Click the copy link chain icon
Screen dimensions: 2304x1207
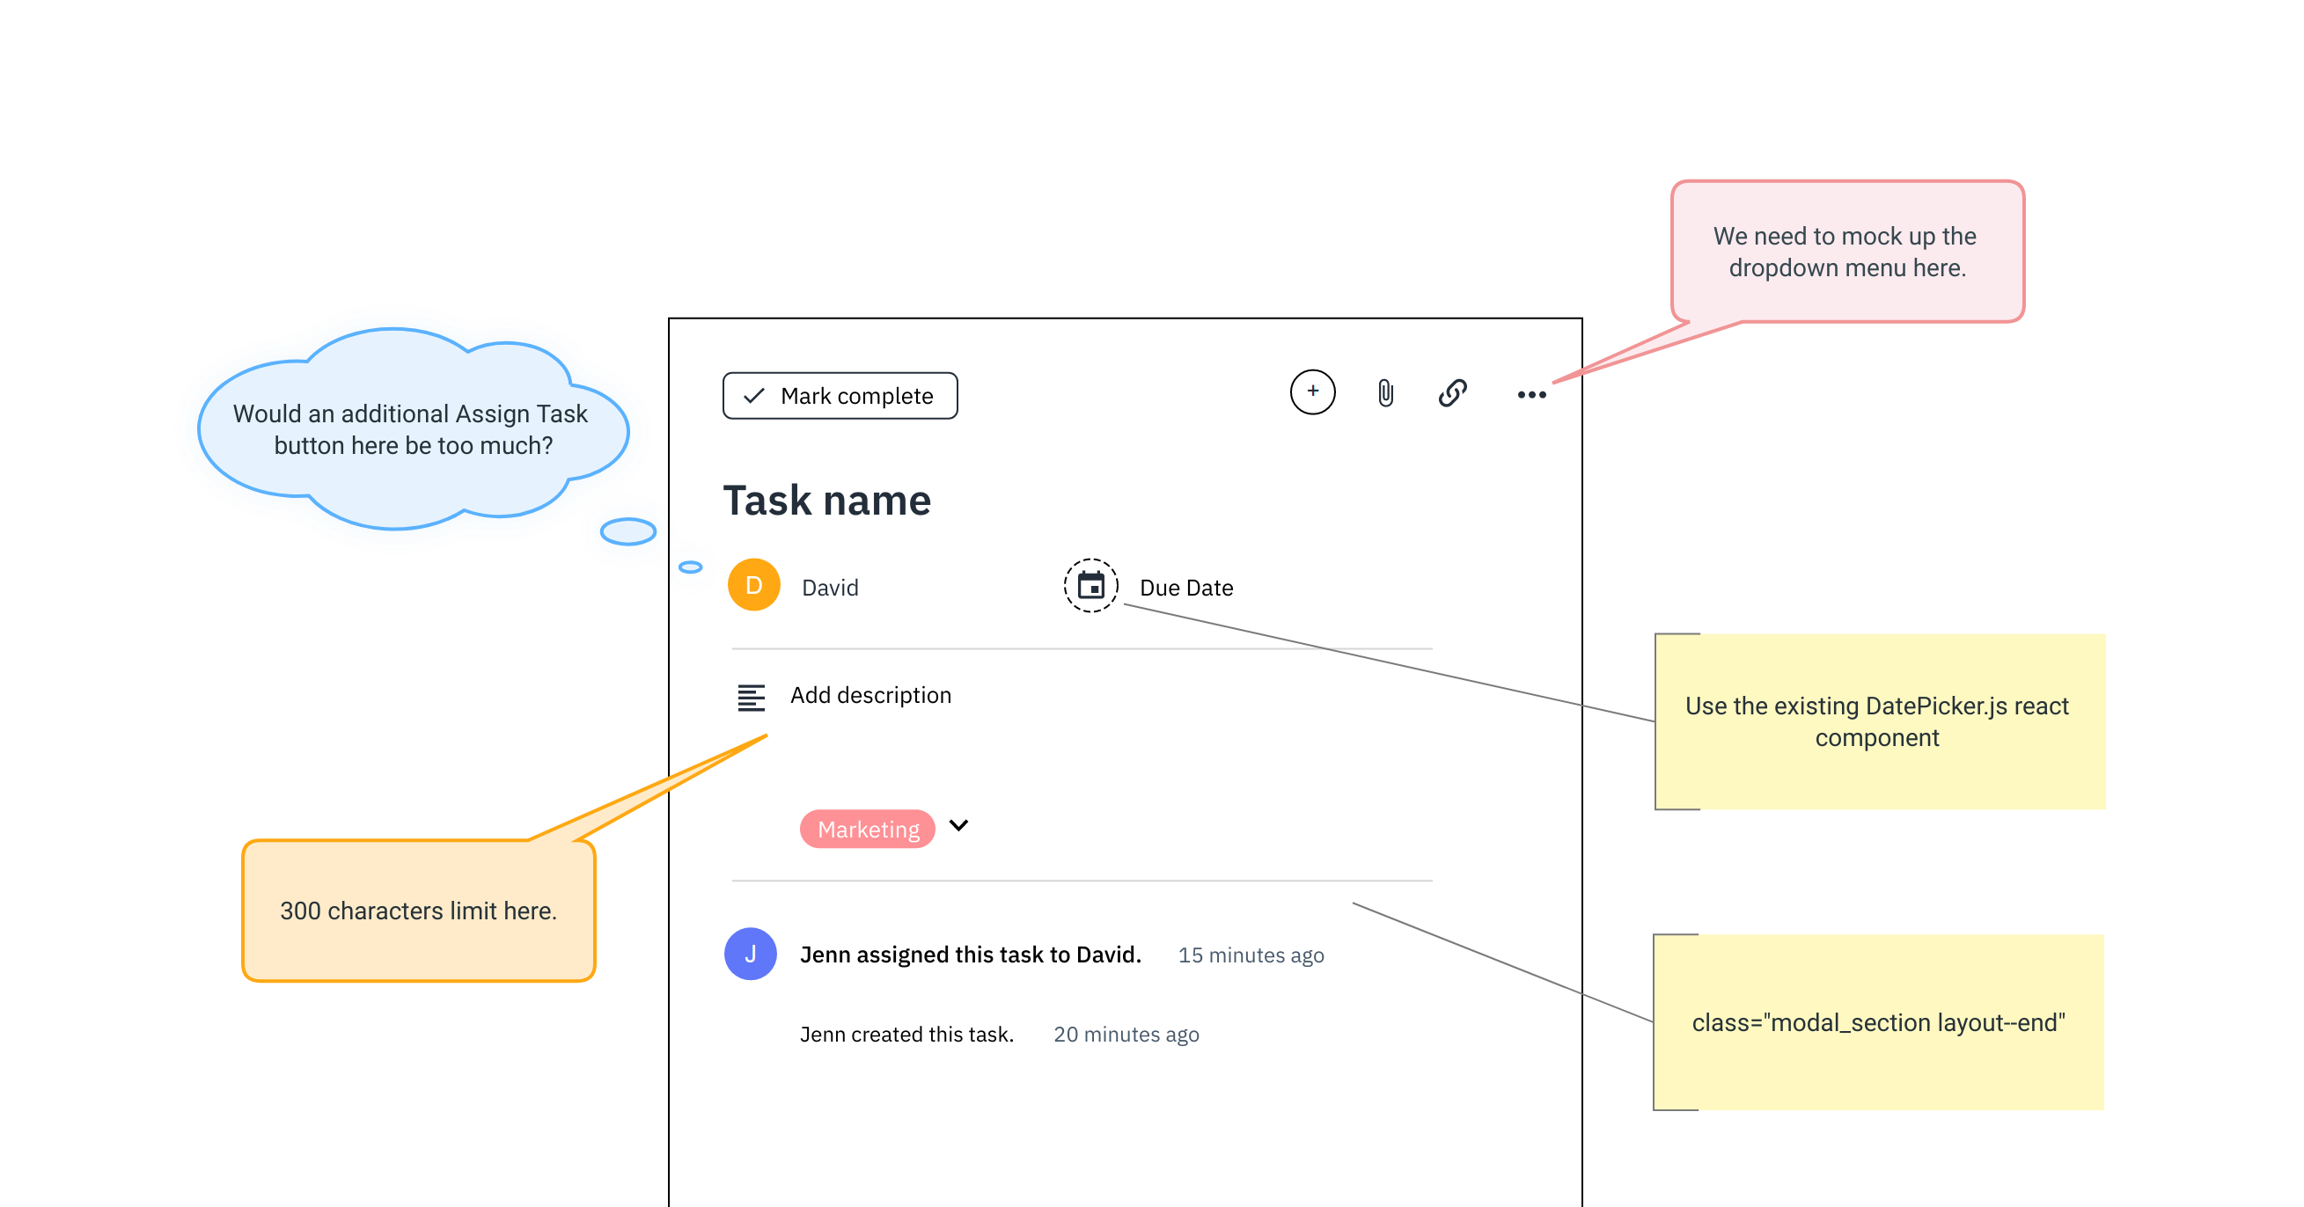coord(1452,393)
